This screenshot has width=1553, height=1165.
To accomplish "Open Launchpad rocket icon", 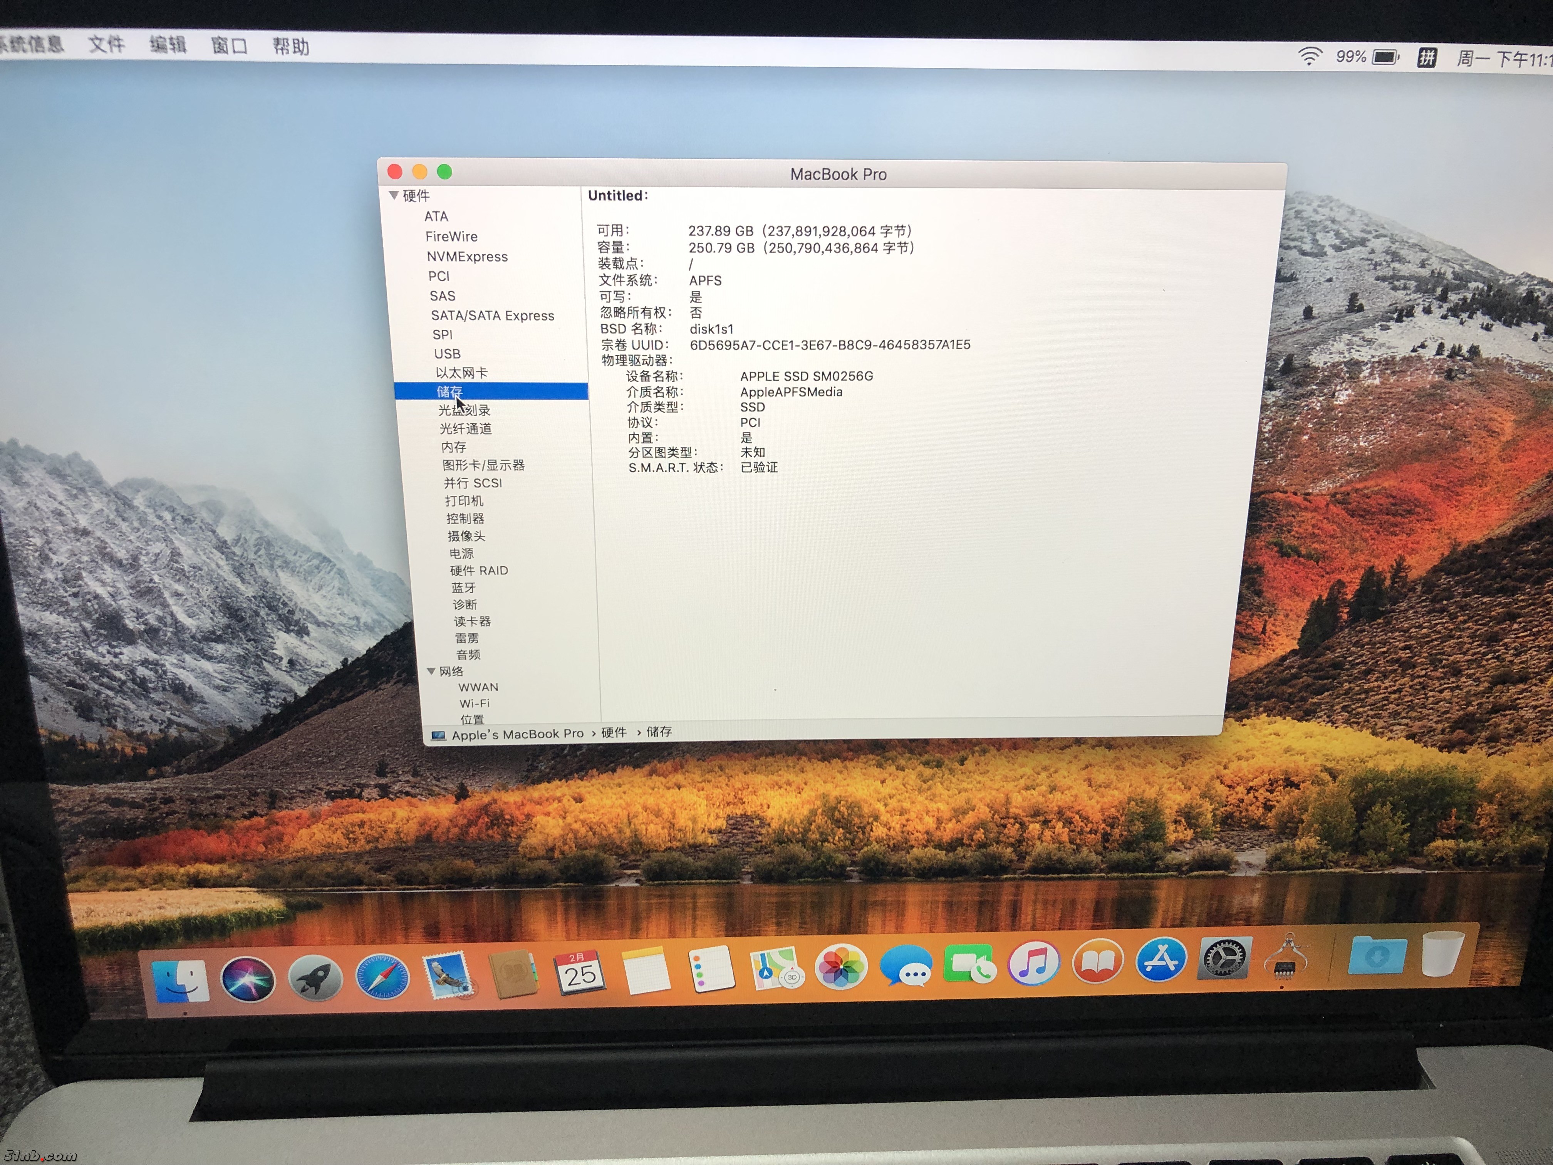I will pyautogui.click(x=315, y=978).
